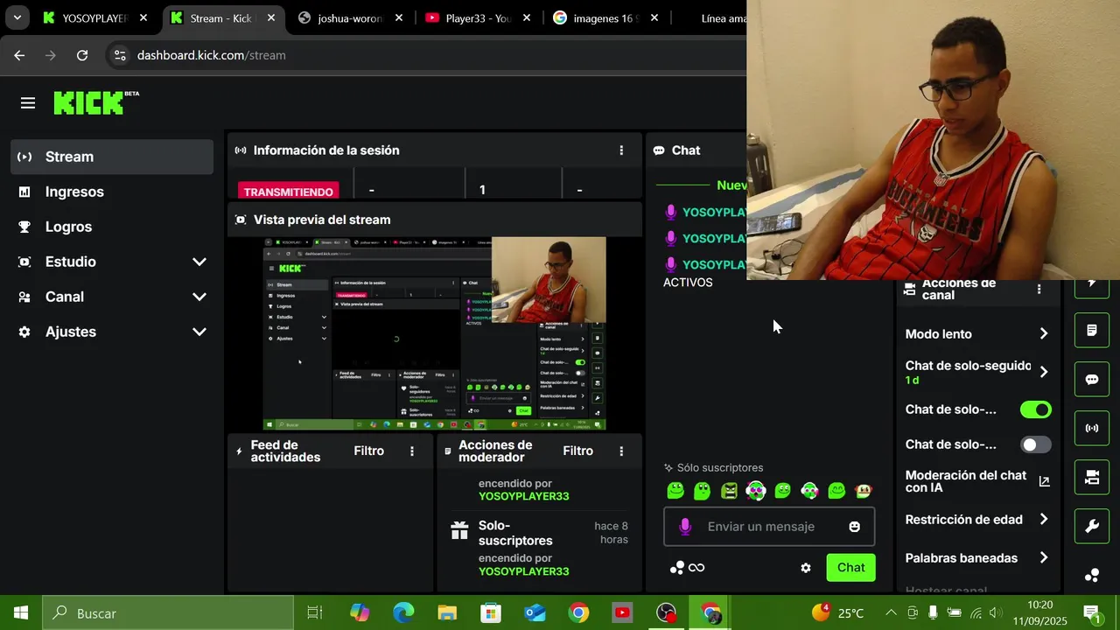The height and width of the screenshot is (630, 1120).
Task: Open the broadcast signal icon in right sidebar
Action: (1092, 429)
